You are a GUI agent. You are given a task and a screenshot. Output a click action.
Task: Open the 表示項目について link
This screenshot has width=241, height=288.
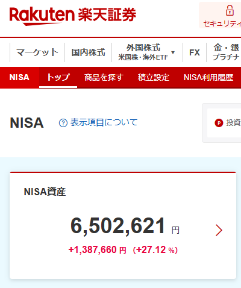[x=104, y=122]
